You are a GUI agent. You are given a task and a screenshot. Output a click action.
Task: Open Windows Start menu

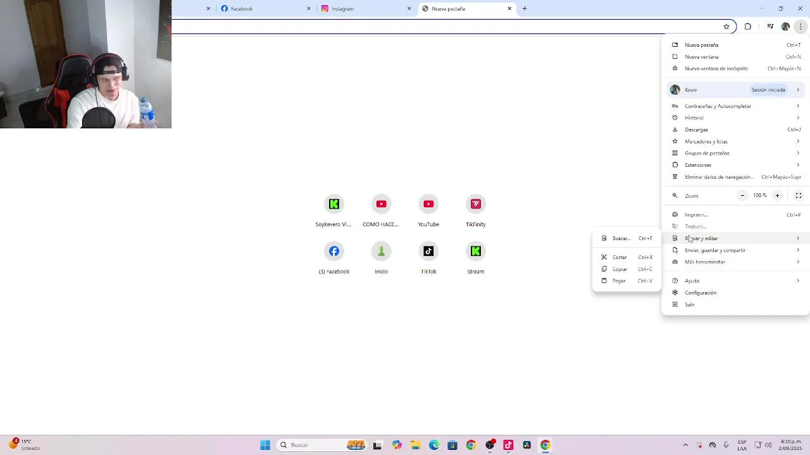(x=265, y=445)
